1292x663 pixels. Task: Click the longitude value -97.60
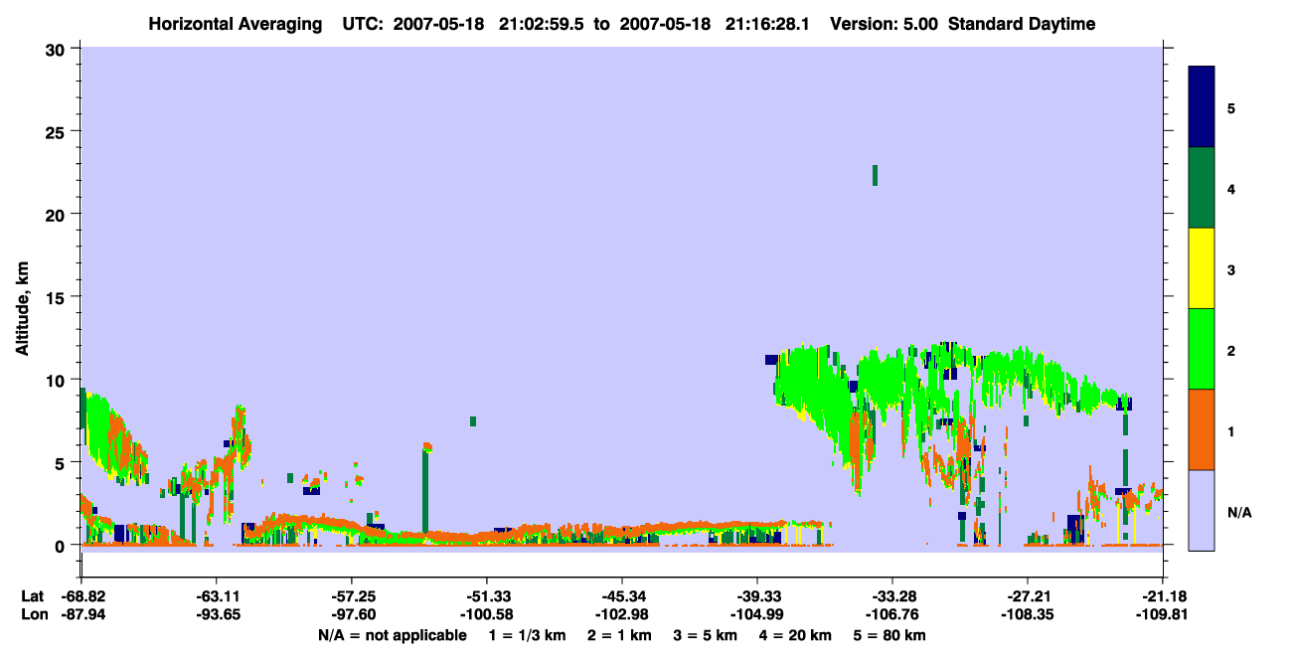coord(352,615)
